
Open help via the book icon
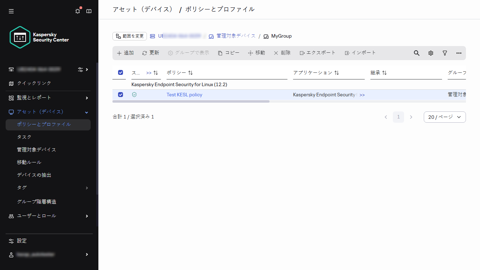[x=89, y=11]
